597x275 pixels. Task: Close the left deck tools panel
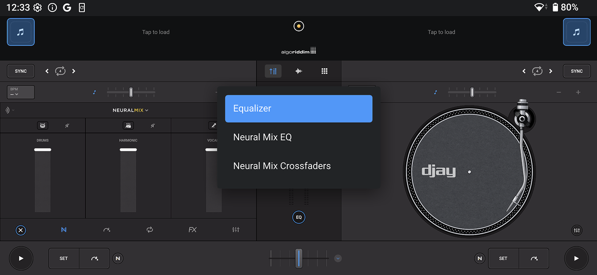coord(21,230)
